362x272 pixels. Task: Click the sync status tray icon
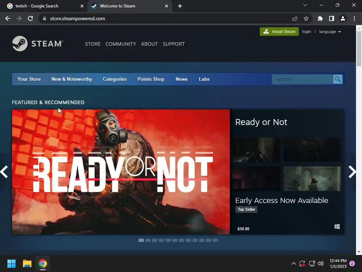point(302,263)
